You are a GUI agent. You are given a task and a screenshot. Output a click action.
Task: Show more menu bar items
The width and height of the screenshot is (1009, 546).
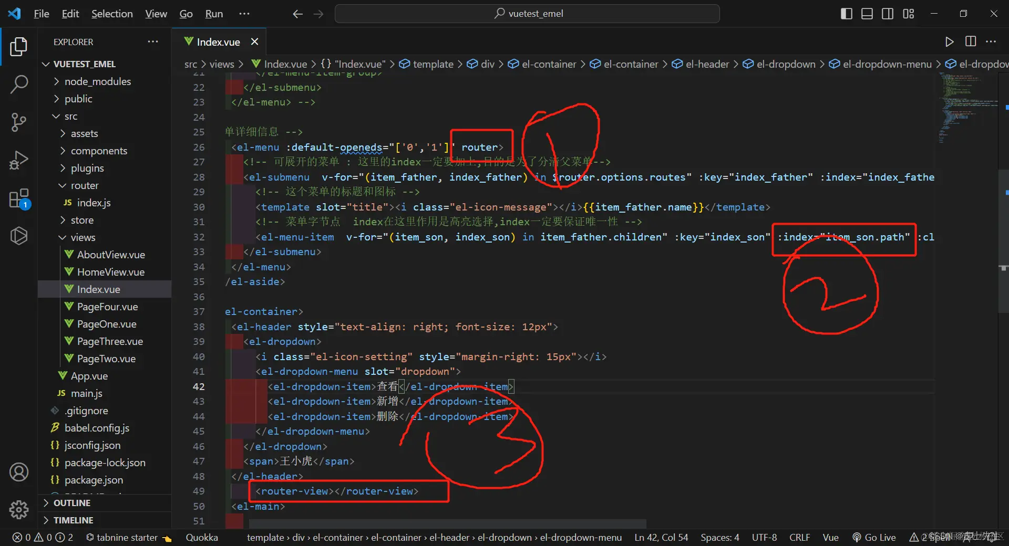(244, 14)
